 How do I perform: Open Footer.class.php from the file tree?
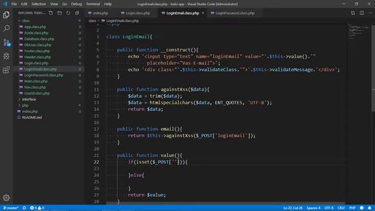tap(37, 51)
